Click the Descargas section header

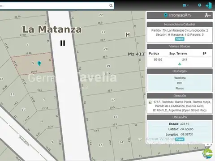point(180,71)
